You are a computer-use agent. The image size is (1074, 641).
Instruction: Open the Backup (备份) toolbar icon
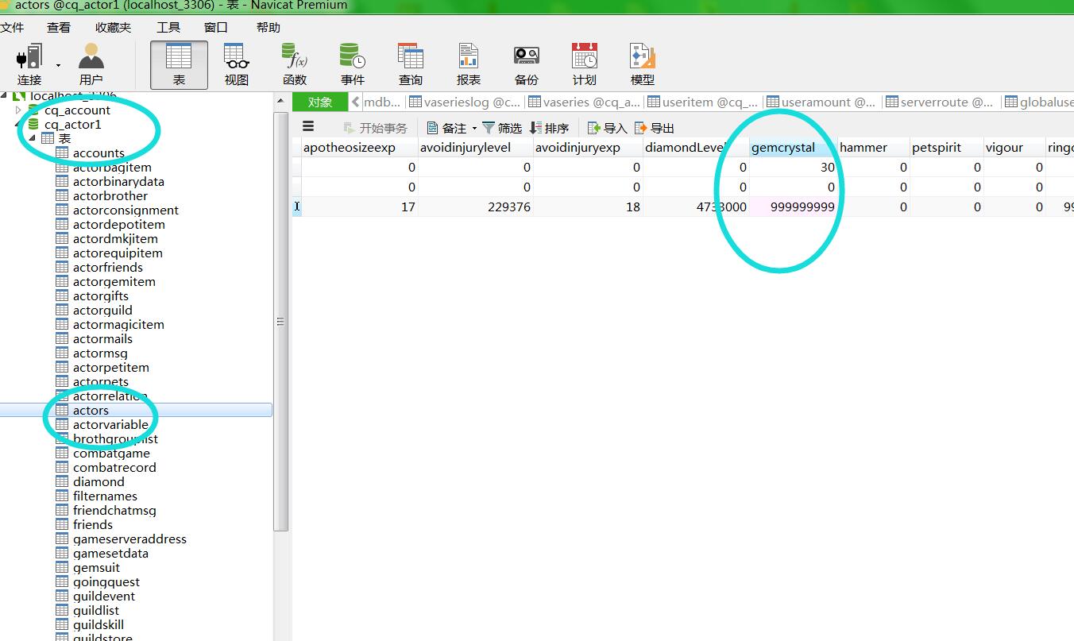[526, 59]
